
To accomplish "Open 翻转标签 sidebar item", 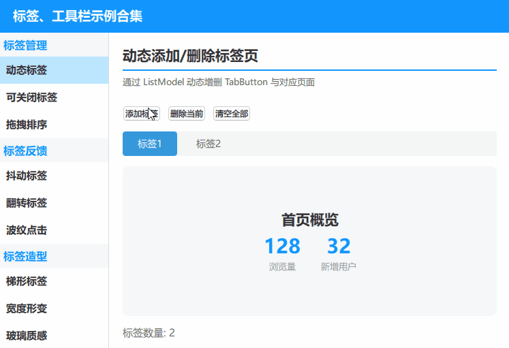I will 55,203.
